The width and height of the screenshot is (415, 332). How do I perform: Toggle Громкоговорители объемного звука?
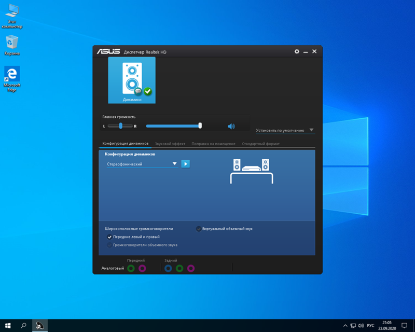[x=108, y=245]
